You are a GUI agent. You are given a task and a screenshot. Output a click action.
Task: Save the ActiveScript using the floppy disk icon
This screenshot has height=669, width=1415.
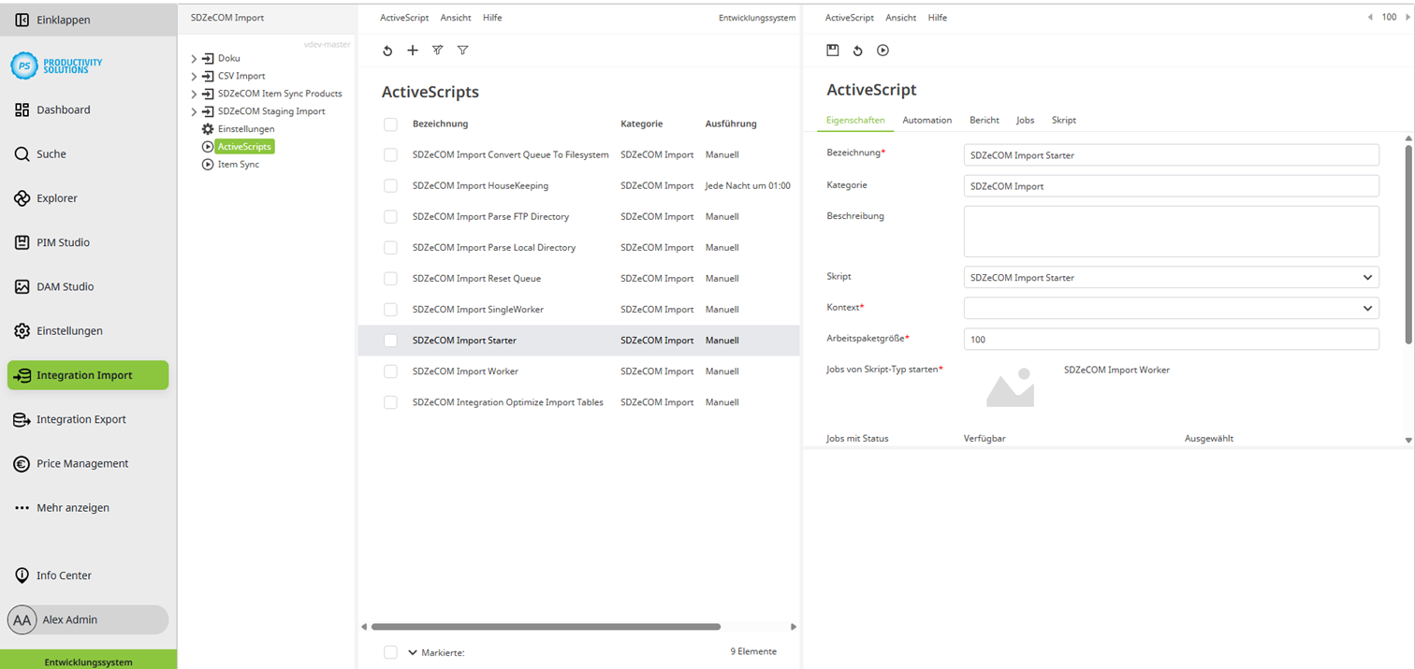click(833, 50)
